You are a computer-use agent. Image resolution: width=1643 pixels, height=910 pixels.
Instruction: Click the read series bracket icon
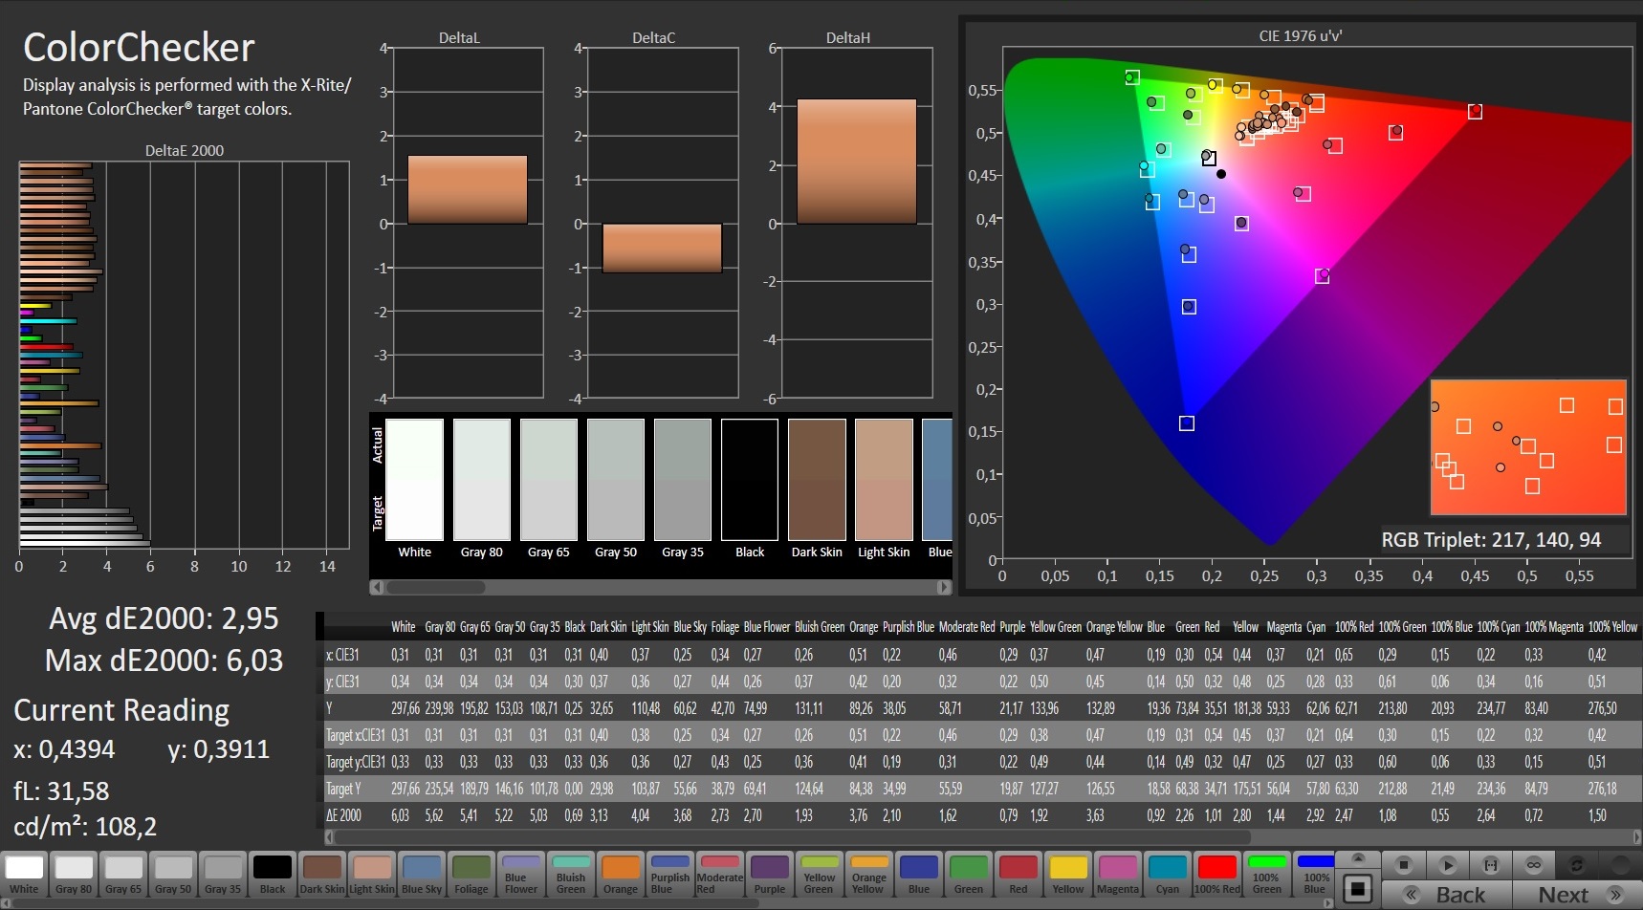coord(1490,865)
